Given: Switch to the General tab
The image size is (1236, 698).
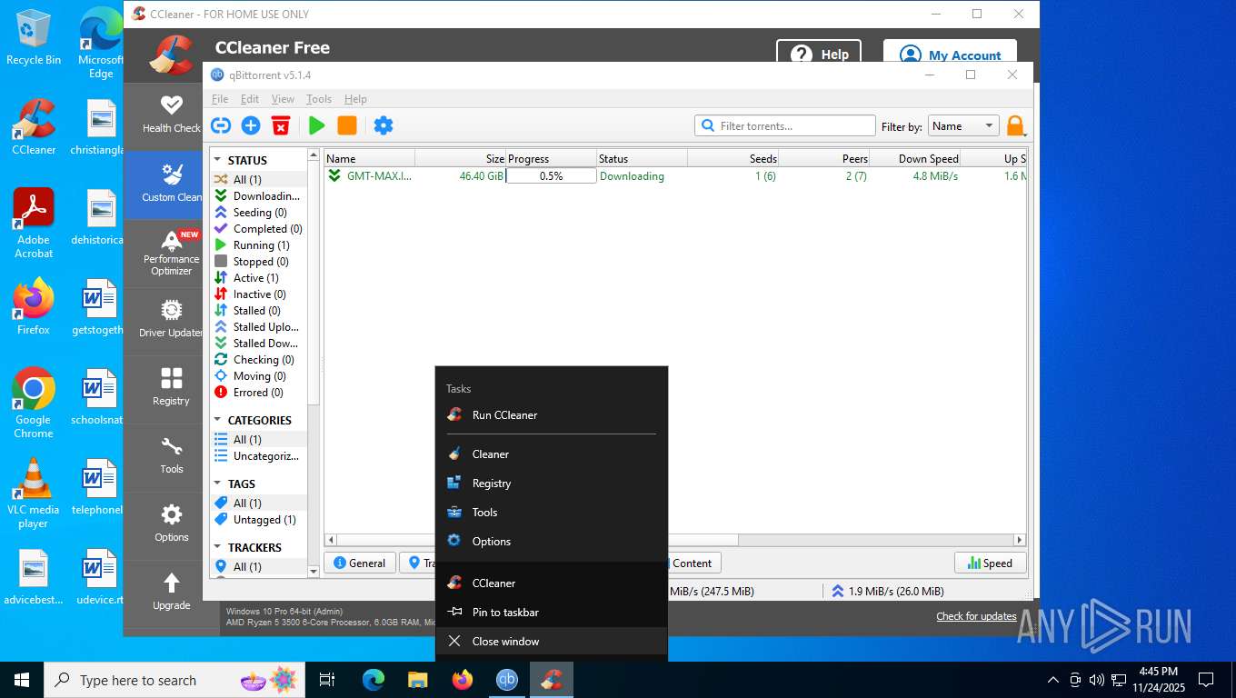Looking at the screenshot, I should click(x=360, y=563).
